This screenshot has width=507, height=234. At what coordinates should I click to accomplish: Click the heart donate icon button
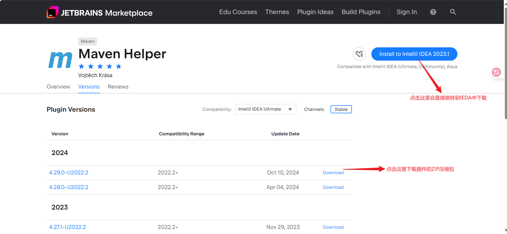[359, 54]
